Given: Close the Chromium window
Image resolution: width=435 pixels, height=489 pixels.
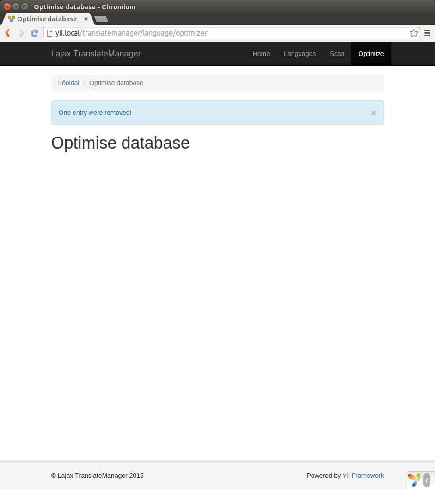Looking at the screenshot, I should click(x=7, y=6).
